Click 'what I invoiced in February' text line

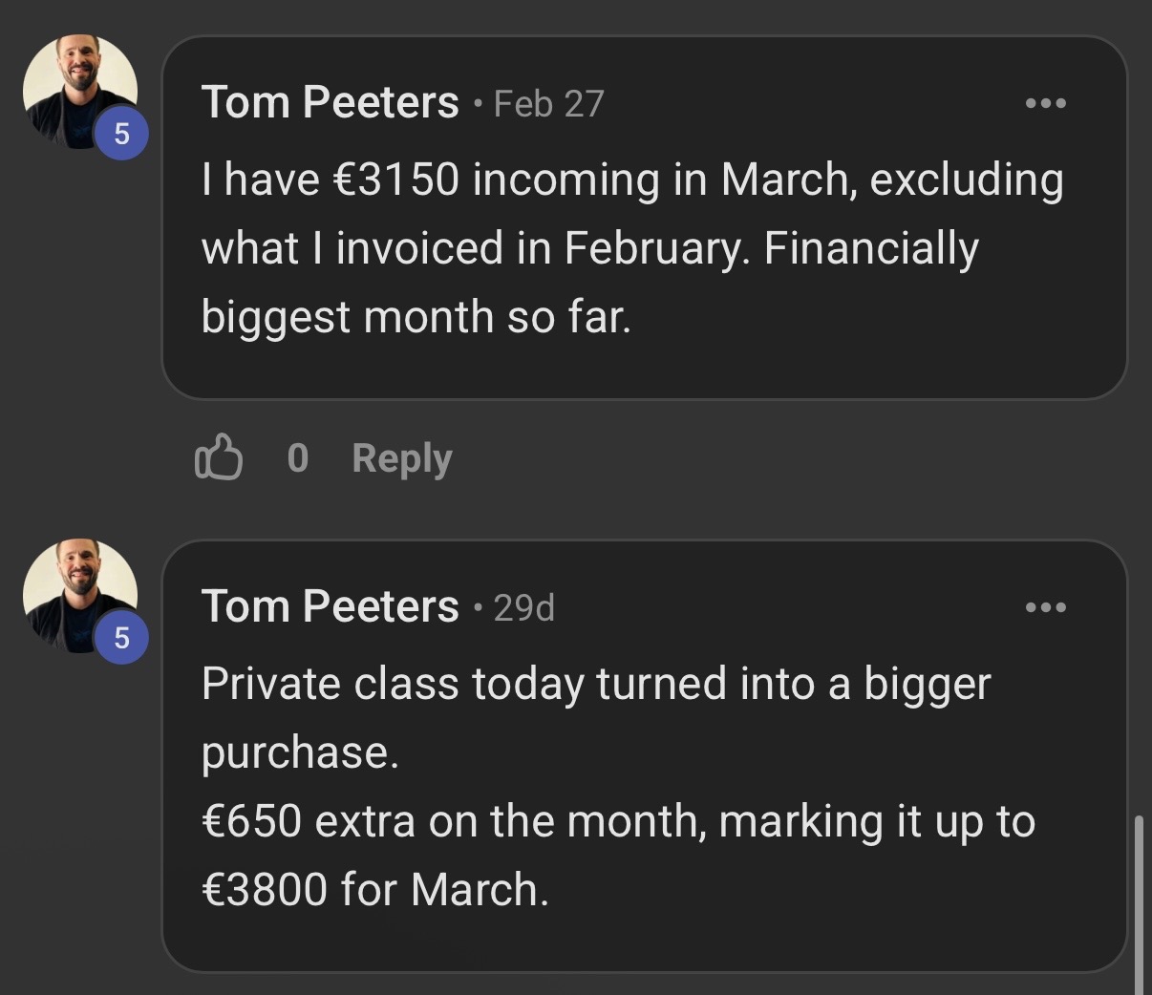[589, 249]
